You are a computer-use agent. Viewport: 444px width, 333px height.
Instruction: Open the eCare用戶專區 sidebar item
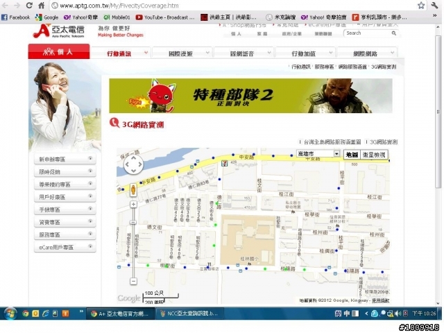[65, 247]
